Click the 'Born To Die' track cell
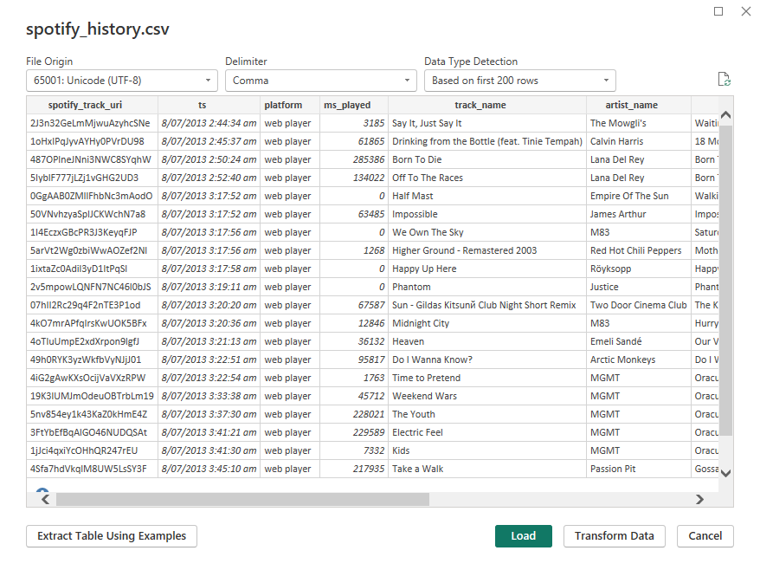This screenshot has height=570, width=760. pos(487,159)
